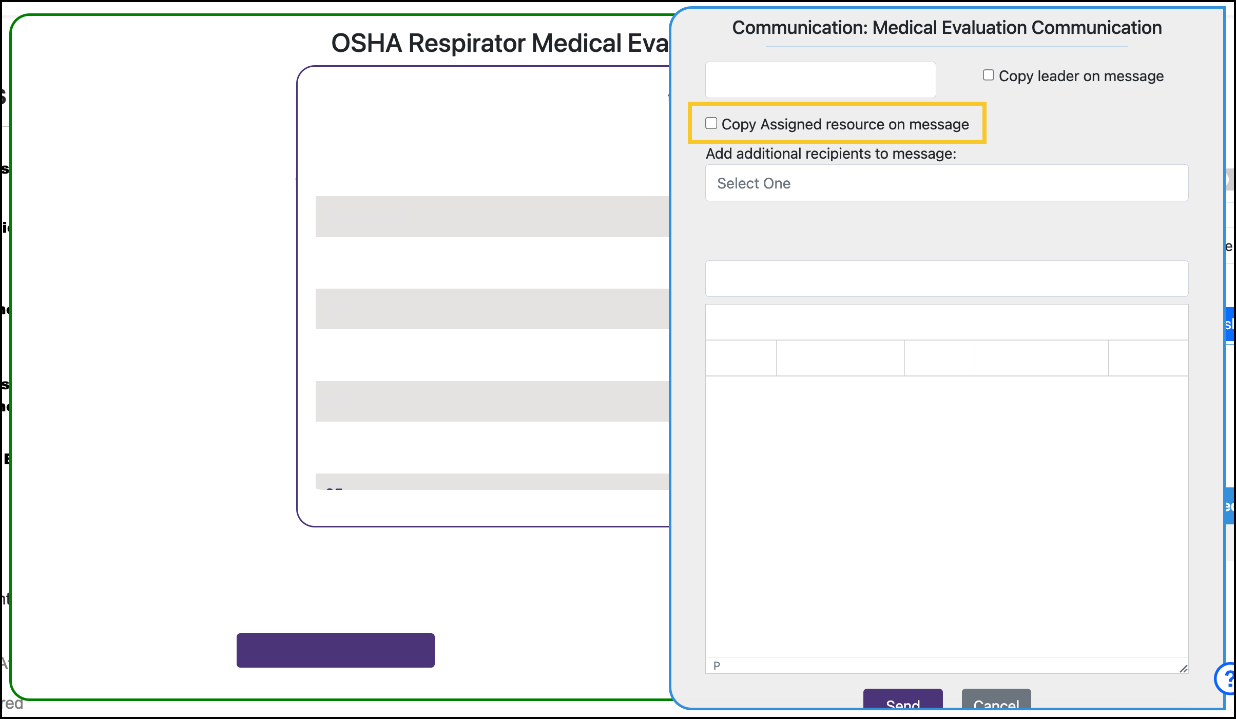The image size is (1236, 719).
Task: Click the Communication dialog title text
Action: (947, 28)
